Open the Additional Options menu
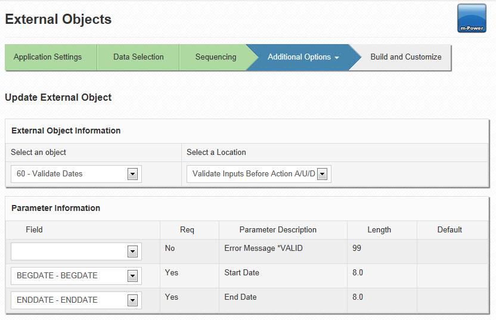 [x=303, y=57]
